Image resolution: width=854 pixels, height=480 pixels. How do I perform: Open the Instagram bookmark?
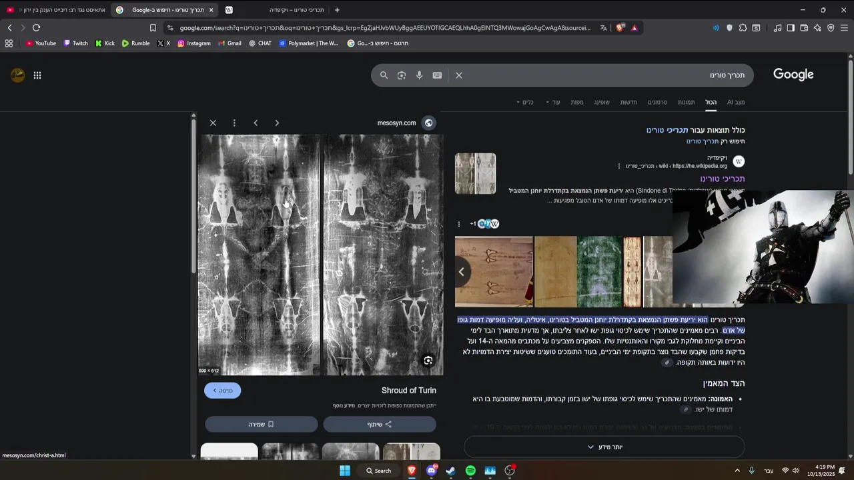(194, 43)
